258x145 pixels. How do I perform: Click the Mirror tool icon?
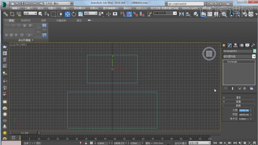pos(182,14)
